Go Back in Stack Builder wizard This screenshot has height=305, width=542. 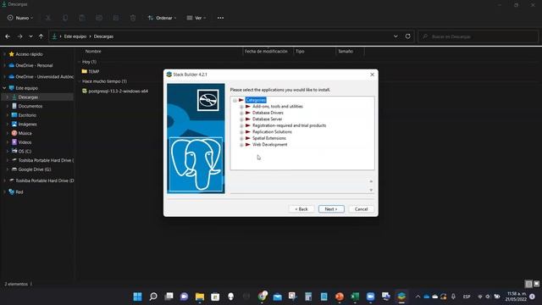301,209
